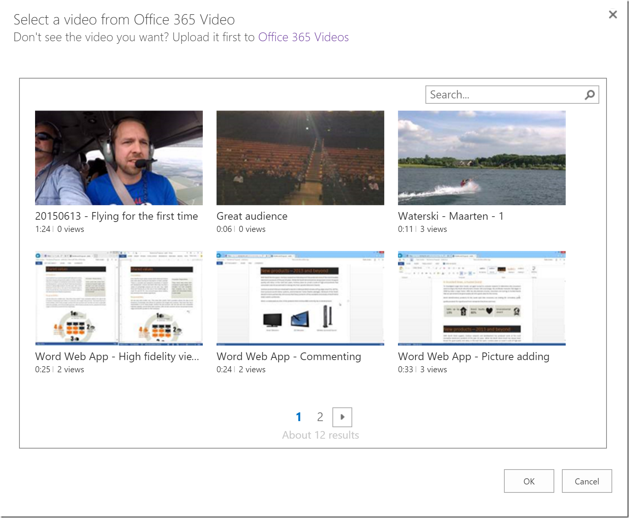The image size is (629, 518).
Task: Select Flying for the first time thumbnail
Action: point(119,158)
